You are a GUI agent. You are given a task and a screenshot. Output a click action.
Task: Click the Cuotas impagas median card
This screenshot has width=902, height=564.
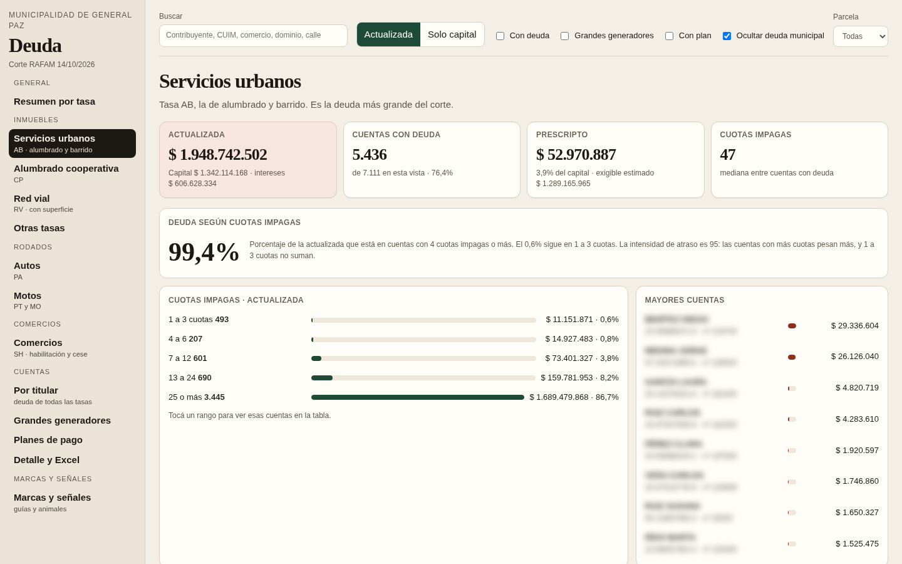tap(799, 160)
